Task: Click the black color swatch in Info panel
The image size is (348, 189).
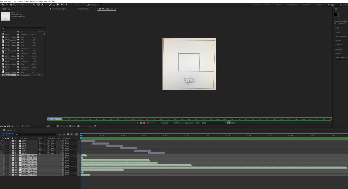Action: [x=335, y=15]
